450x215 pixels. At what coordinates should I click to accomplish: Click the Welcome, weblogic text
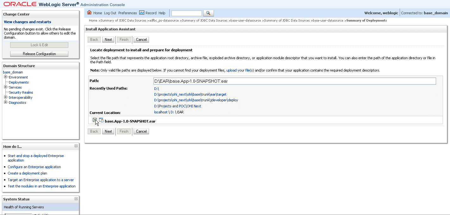click(381, 13)
